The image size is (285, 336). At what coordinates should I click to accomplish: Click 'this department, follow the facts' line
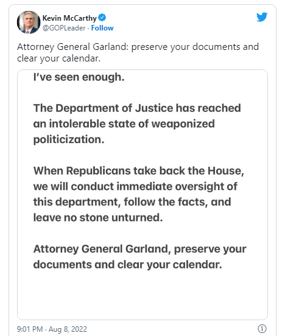click(132, 202)
